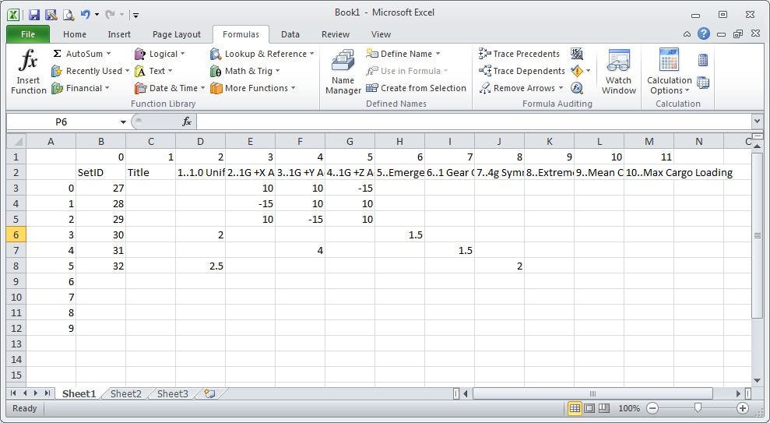Screen dimensions: 770x423
Task: Open Customize Quick Access Toolbar arrow
Action: (135, 16)
